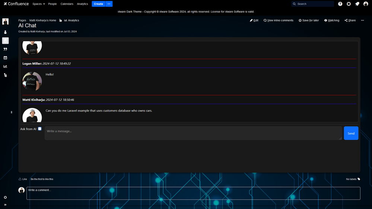Open the notifications icon in header

(357, 4)
